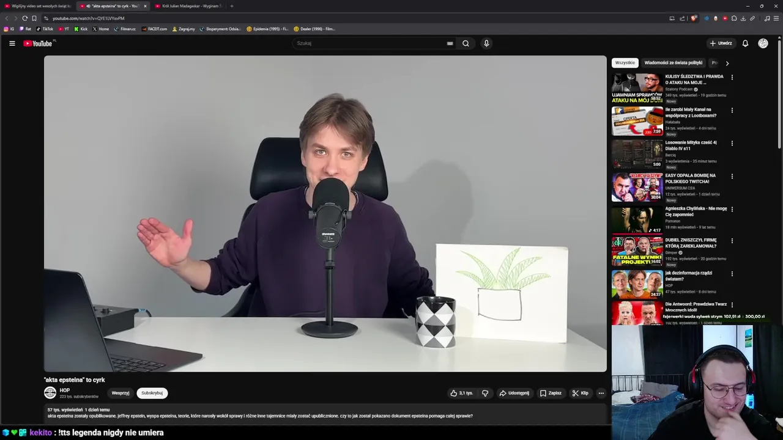Screen dimensions: 783x440
Task: Open the IG bookmark
Action: click(9, 29)
